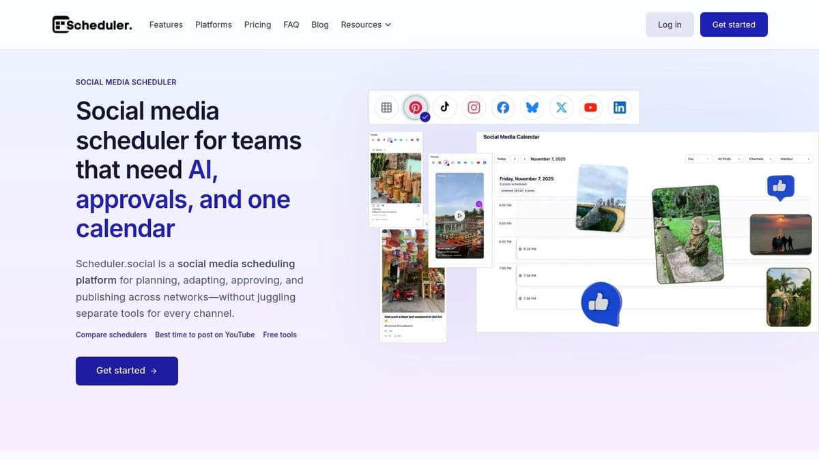
Task: Expand the Resources dropdown menu
Action: pyautogui.click(x=366, y=25)
